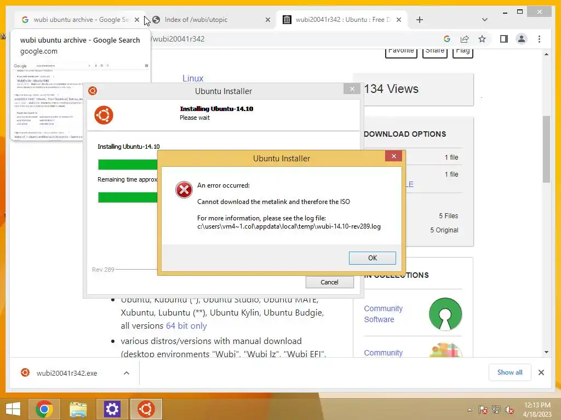Click the 5 Original text
Image resolution: width=561 pixels, height=420 pixels.
point(444,230)
